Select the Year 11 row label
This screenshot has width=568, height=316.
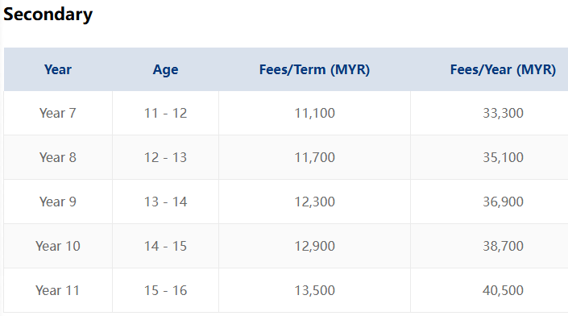click(x=57, y=290)
